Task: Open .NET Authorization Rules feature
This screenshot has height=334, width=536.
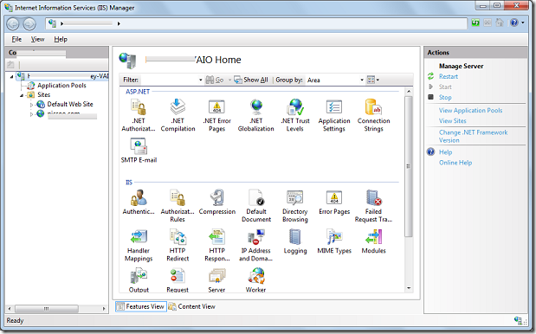Action: pyautogui.click(x=139, y=115)
